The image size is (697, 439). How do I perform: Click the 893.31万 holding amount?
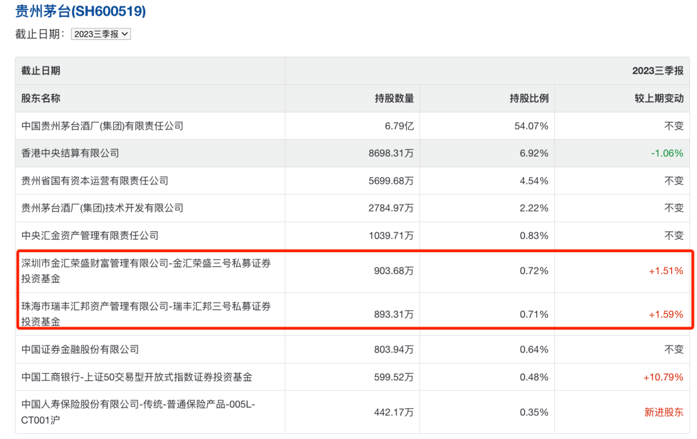click(x=394, y=315)
